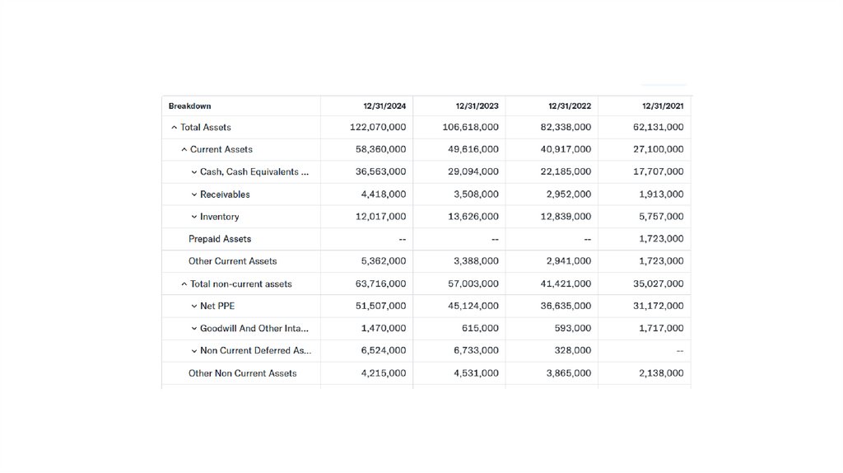Collapse the Current Assets section
Screen dimensions: 843x473
point(184,150)
